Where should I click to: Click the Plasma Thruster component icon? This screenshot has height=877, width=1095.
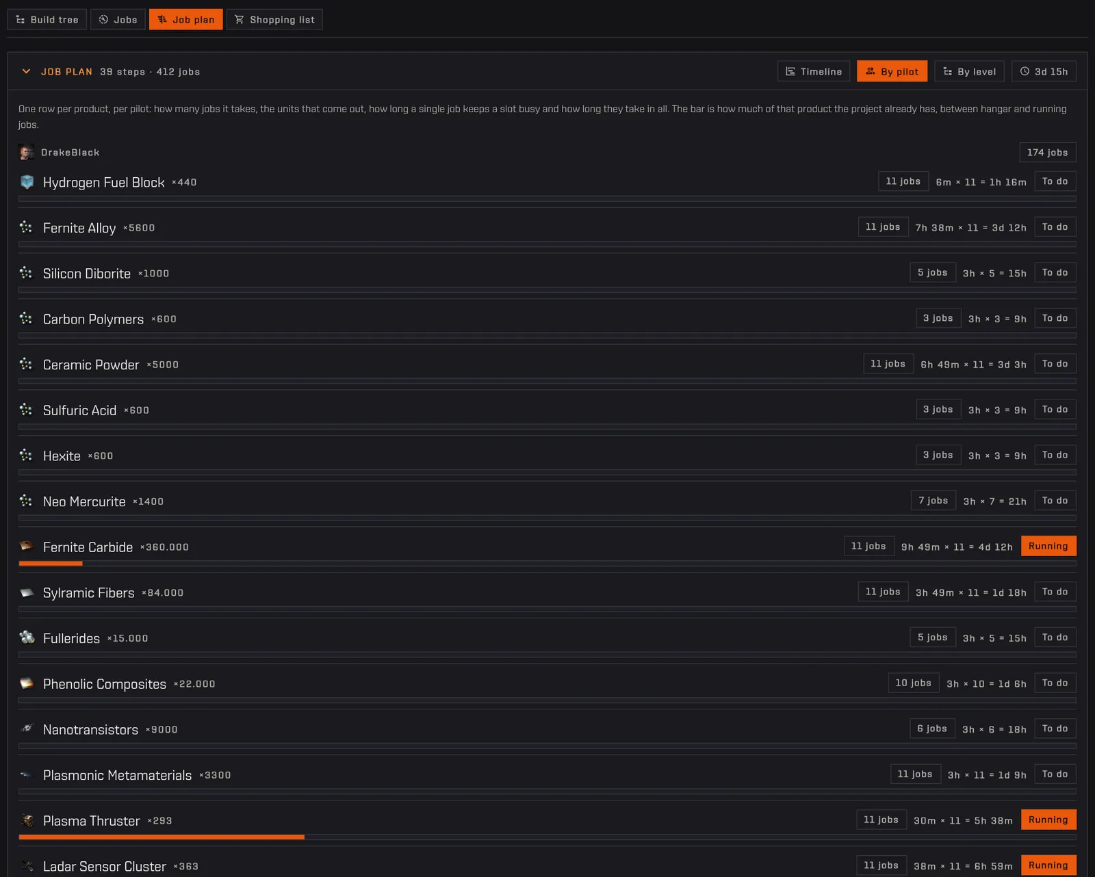coord(27,820)
